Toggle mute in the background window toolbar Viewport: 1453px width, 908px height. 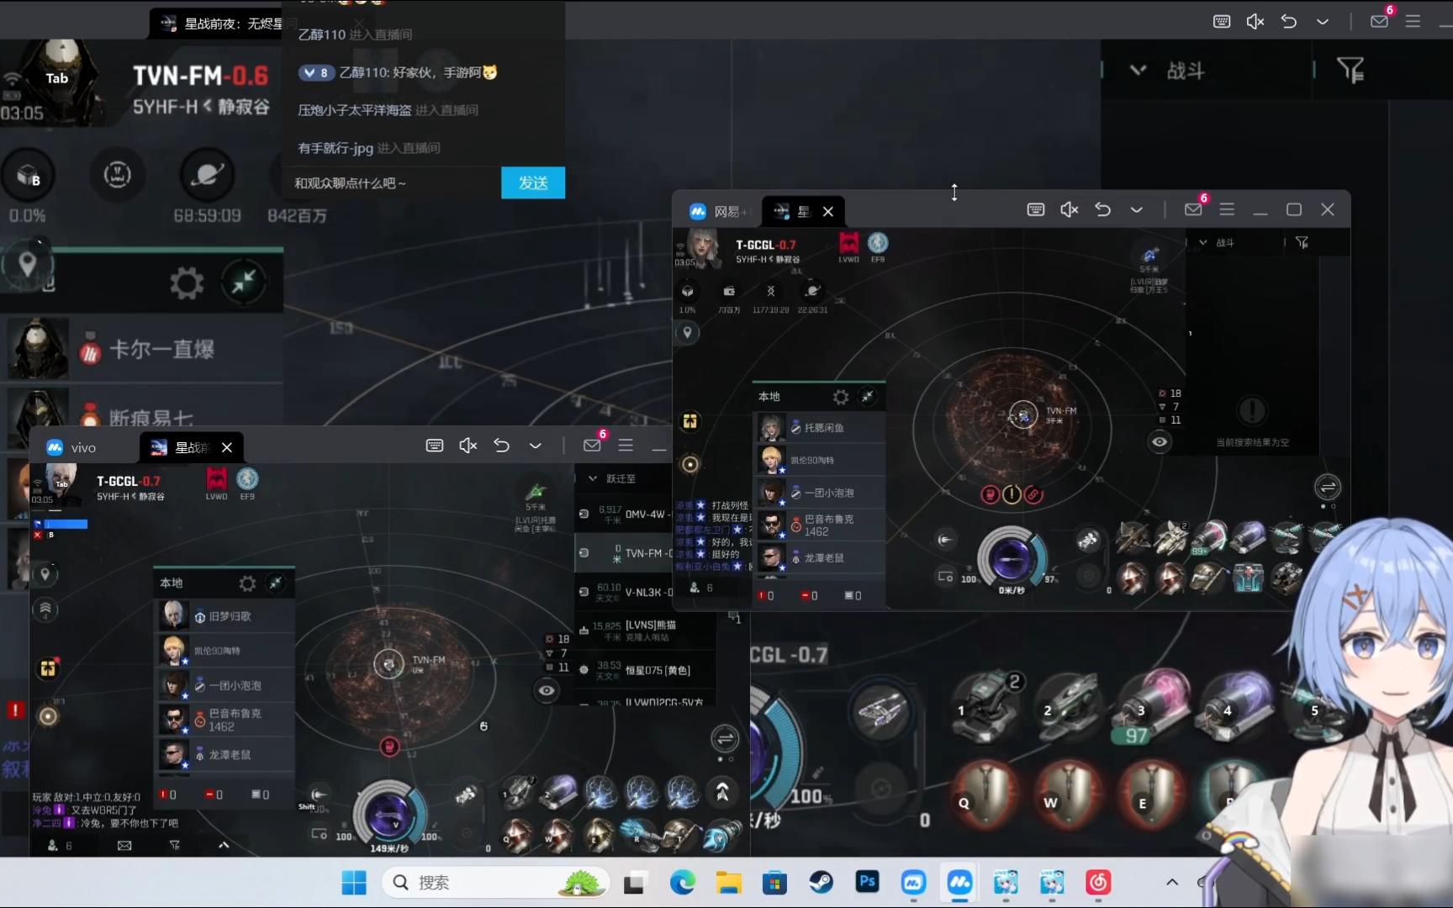(1255, 21)
